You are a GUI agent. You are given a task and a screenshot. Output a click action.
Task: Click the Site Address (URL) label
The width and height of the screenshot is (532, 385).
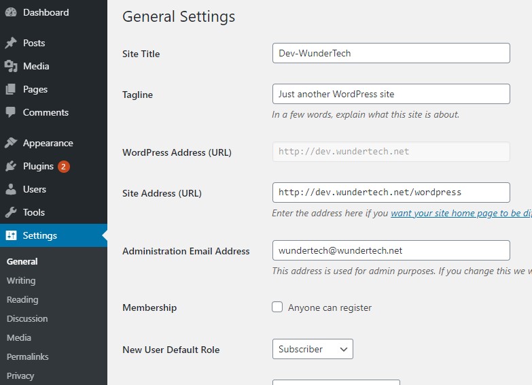162,193
